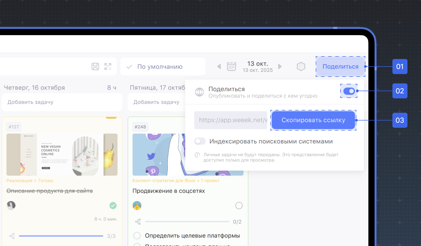The width and height of the screenshot is (421, 246).
Task: Go to next date with right arrow
Action: (x=280, y=67)
